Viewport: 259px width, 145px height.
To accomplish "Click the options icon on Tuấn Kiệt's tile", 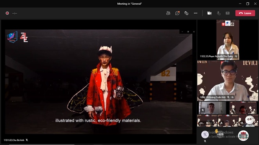I will 232,97.
